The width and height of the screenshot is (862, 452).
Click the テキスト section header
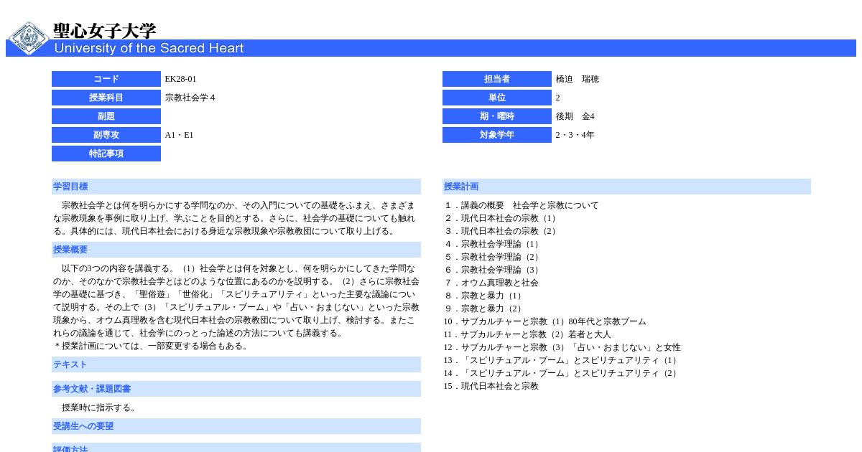236,364
